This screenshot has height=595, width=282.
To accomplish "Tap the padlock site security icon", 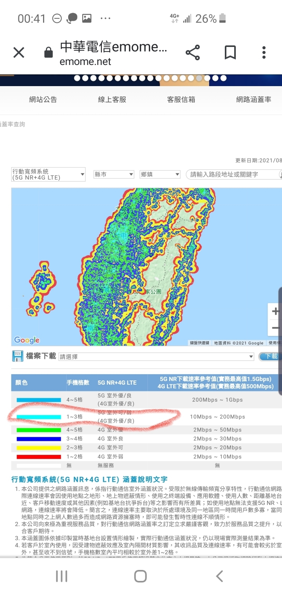I will point(49,52).
